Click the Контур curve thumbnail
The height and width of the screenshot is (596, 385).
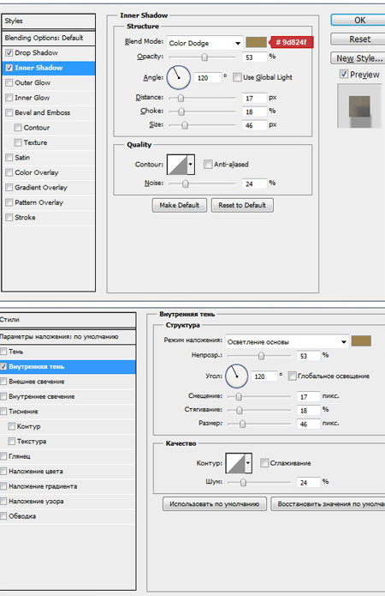[x=235, y=463]
